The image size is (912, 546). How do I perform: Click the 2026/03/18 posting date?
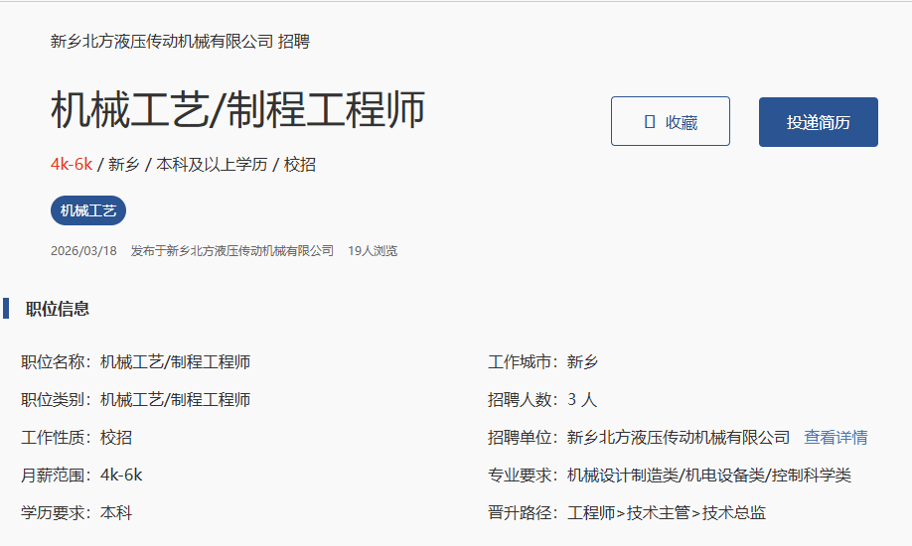click(x=83, y=251)
